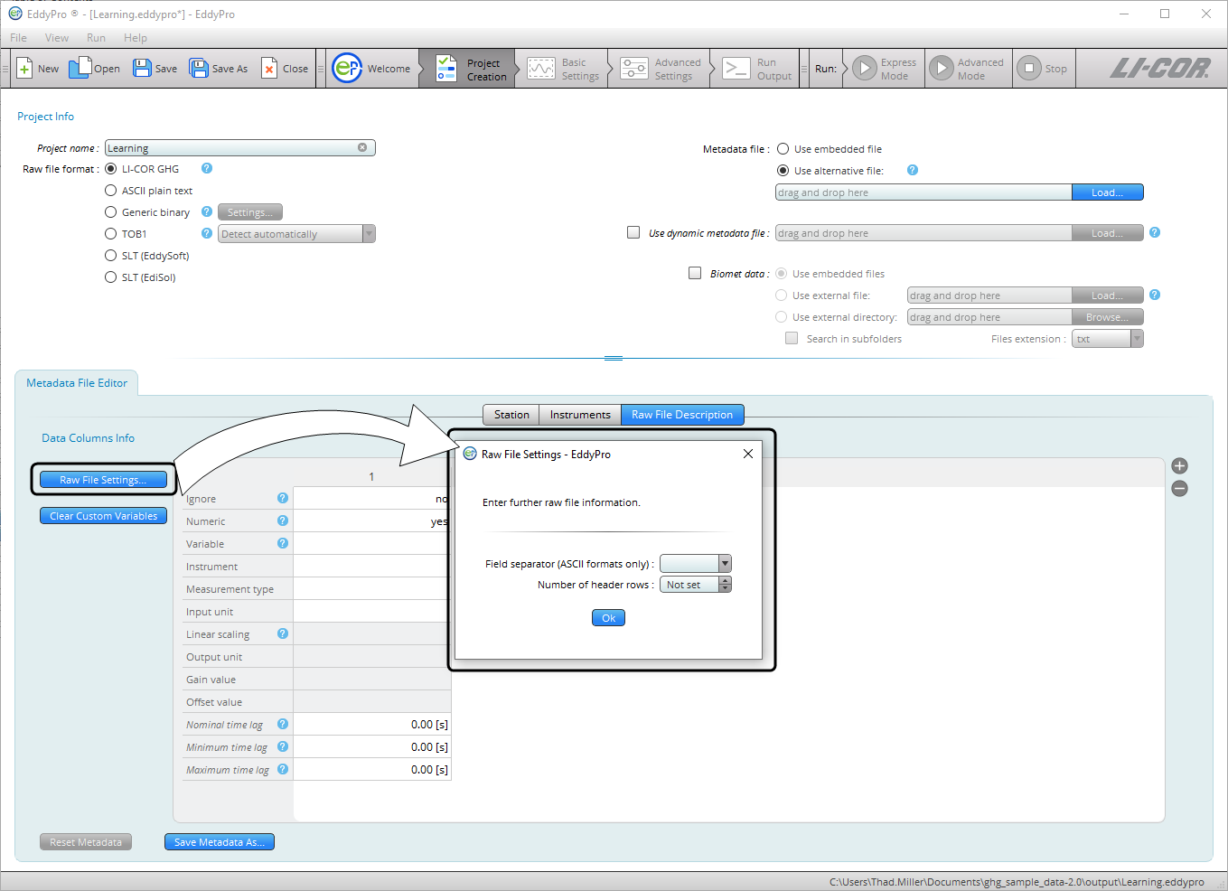This screenshot has width=1228, height=891.
Task: Click Load for the alternative metadata file
Action: pos(1107,192)
